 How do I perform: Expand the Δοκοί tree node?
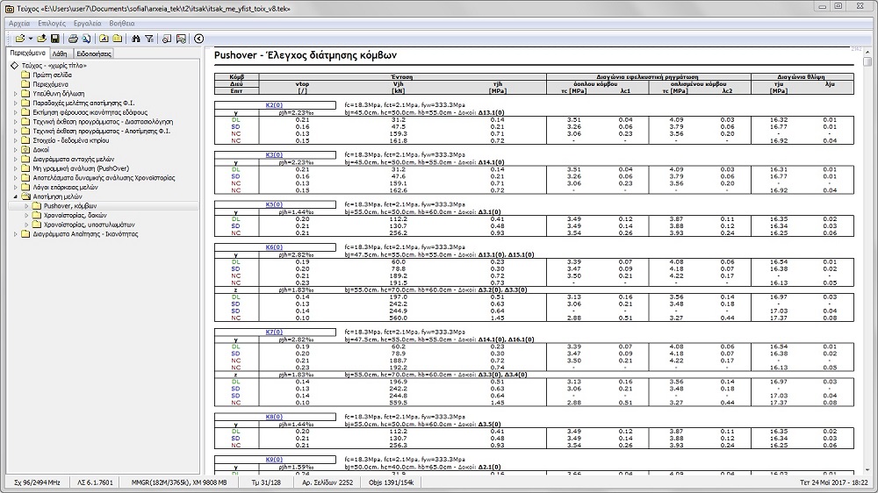point(15,150)
